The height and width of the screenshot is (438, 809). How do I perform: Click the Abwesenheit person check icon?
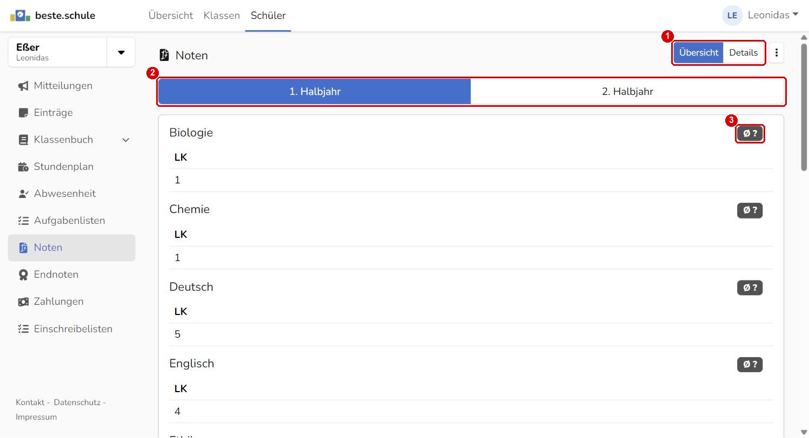pyautogui.click(x=23, y=194)
